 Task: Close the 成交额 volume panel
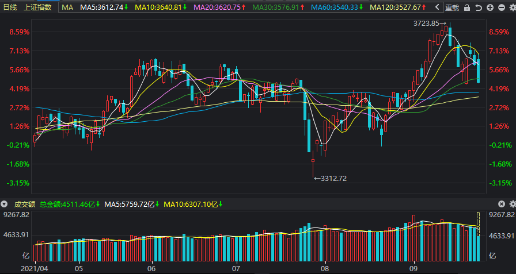click(x=501, y=204)
